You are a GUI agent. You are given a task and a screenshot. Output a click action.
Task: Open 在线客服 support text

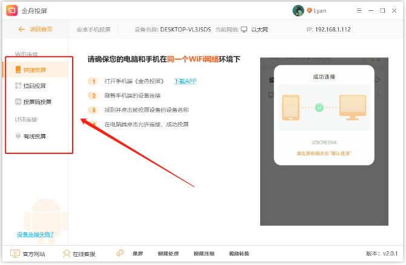(84, 254)
